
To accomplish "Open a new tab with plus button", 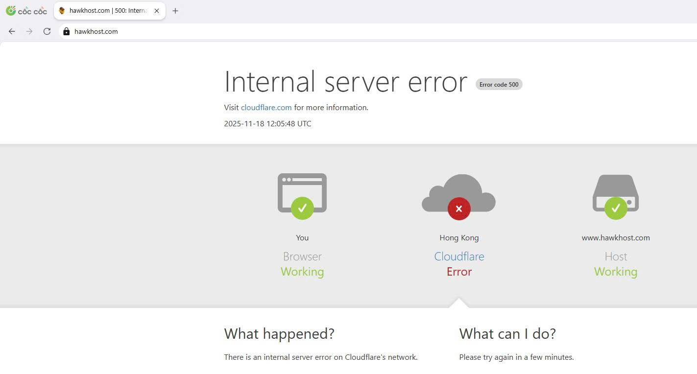I will click(x=175, y=11).
